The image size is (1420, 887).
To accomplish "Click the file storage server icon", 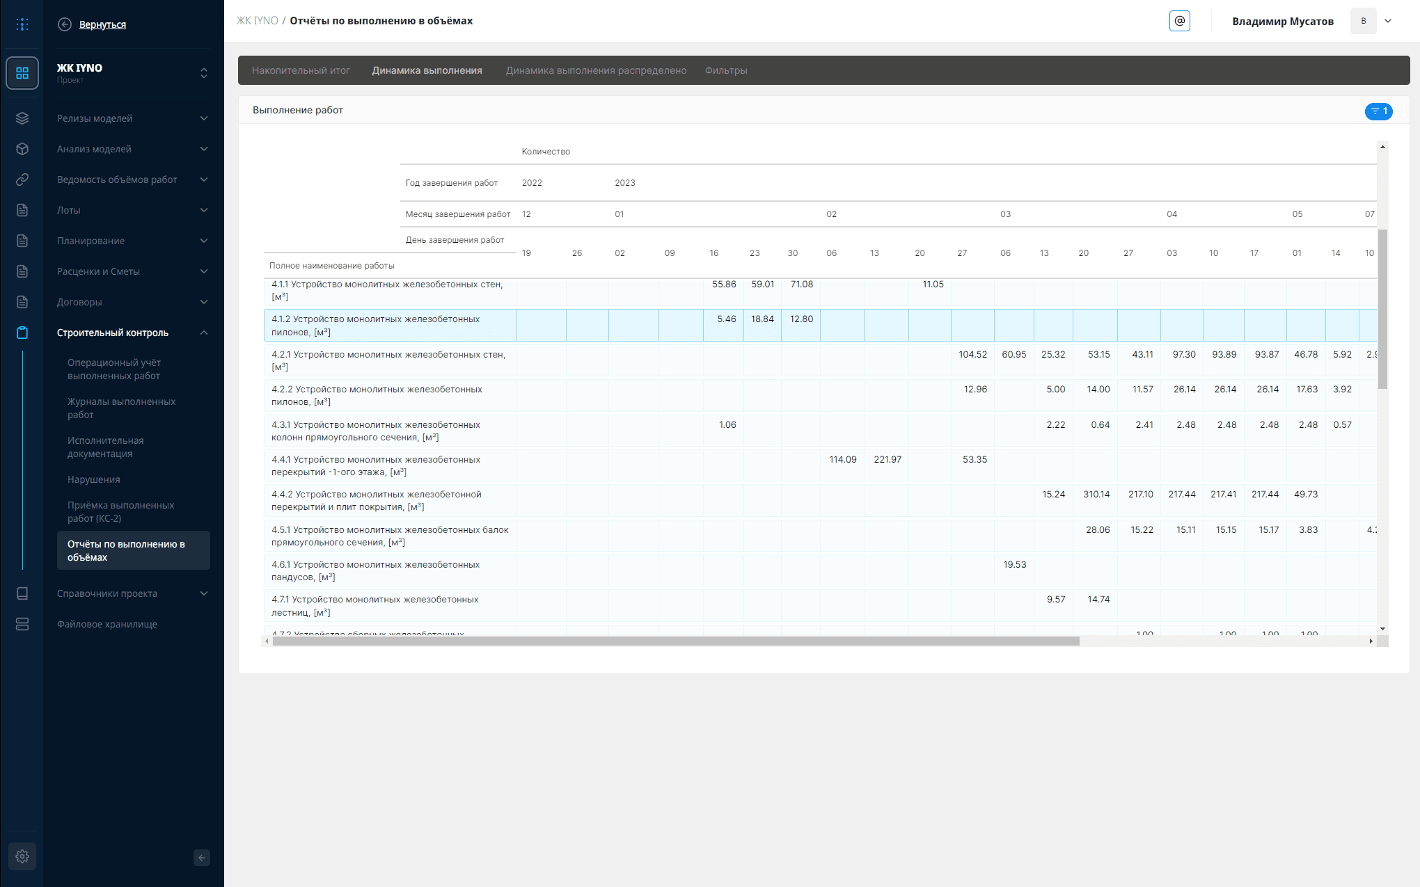I will coord(22,624).
